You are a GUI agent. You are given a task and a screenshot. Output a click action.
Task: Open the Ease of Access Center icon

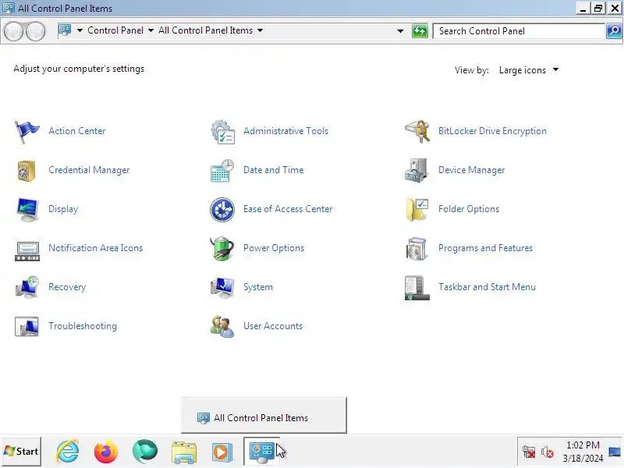pyautogui.click(x=222, y=209)
